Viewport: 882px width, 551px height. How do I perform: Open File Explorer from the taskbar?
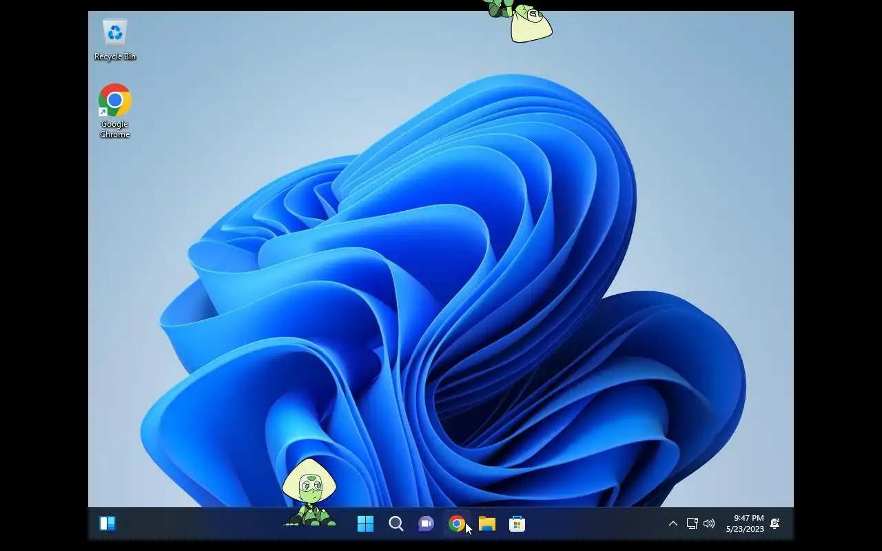tap(486, 524)
